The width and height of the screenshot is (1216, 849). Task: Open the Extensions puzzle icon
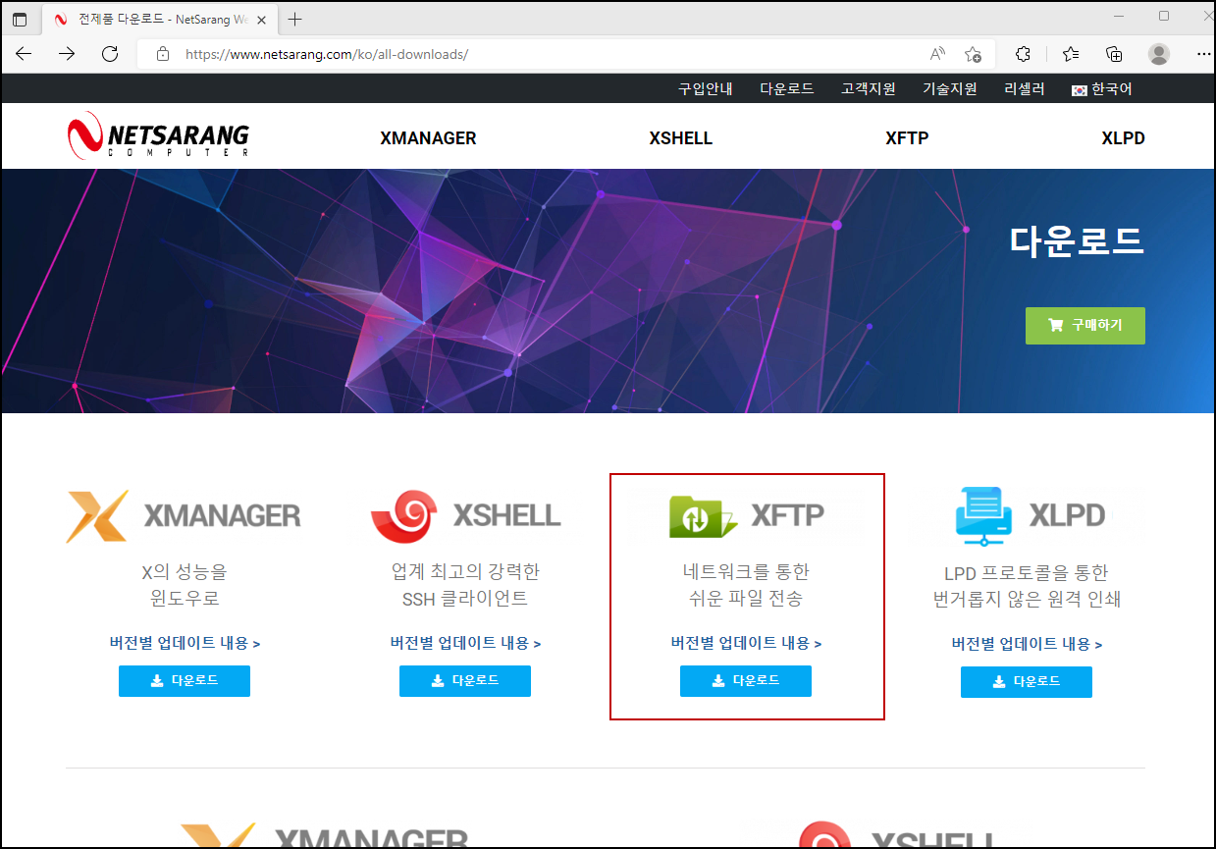(1023, 54)
